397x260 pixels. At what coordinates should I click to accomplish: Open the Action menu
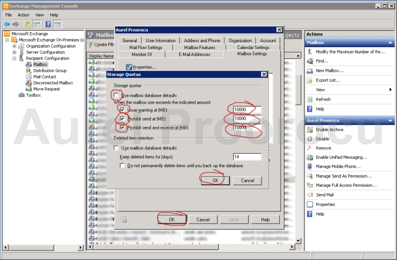pyautogui.click(x=23, y=15)
